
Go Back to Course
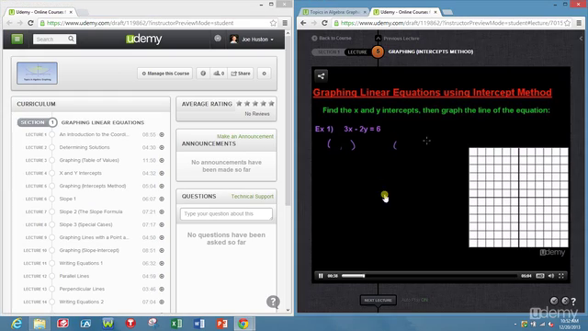(332, 38)
